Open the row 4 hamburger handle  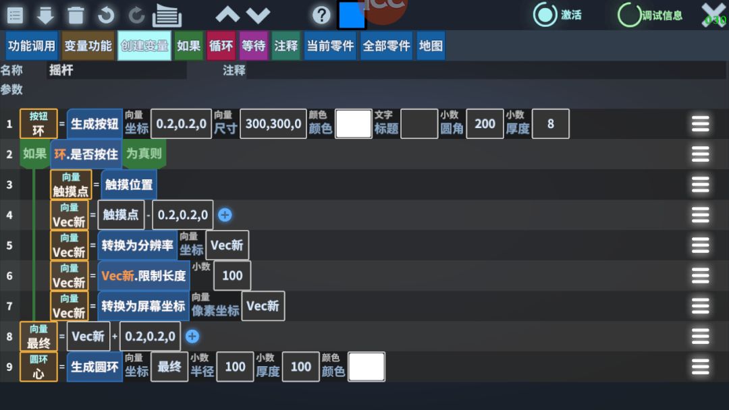coord(700,215)
